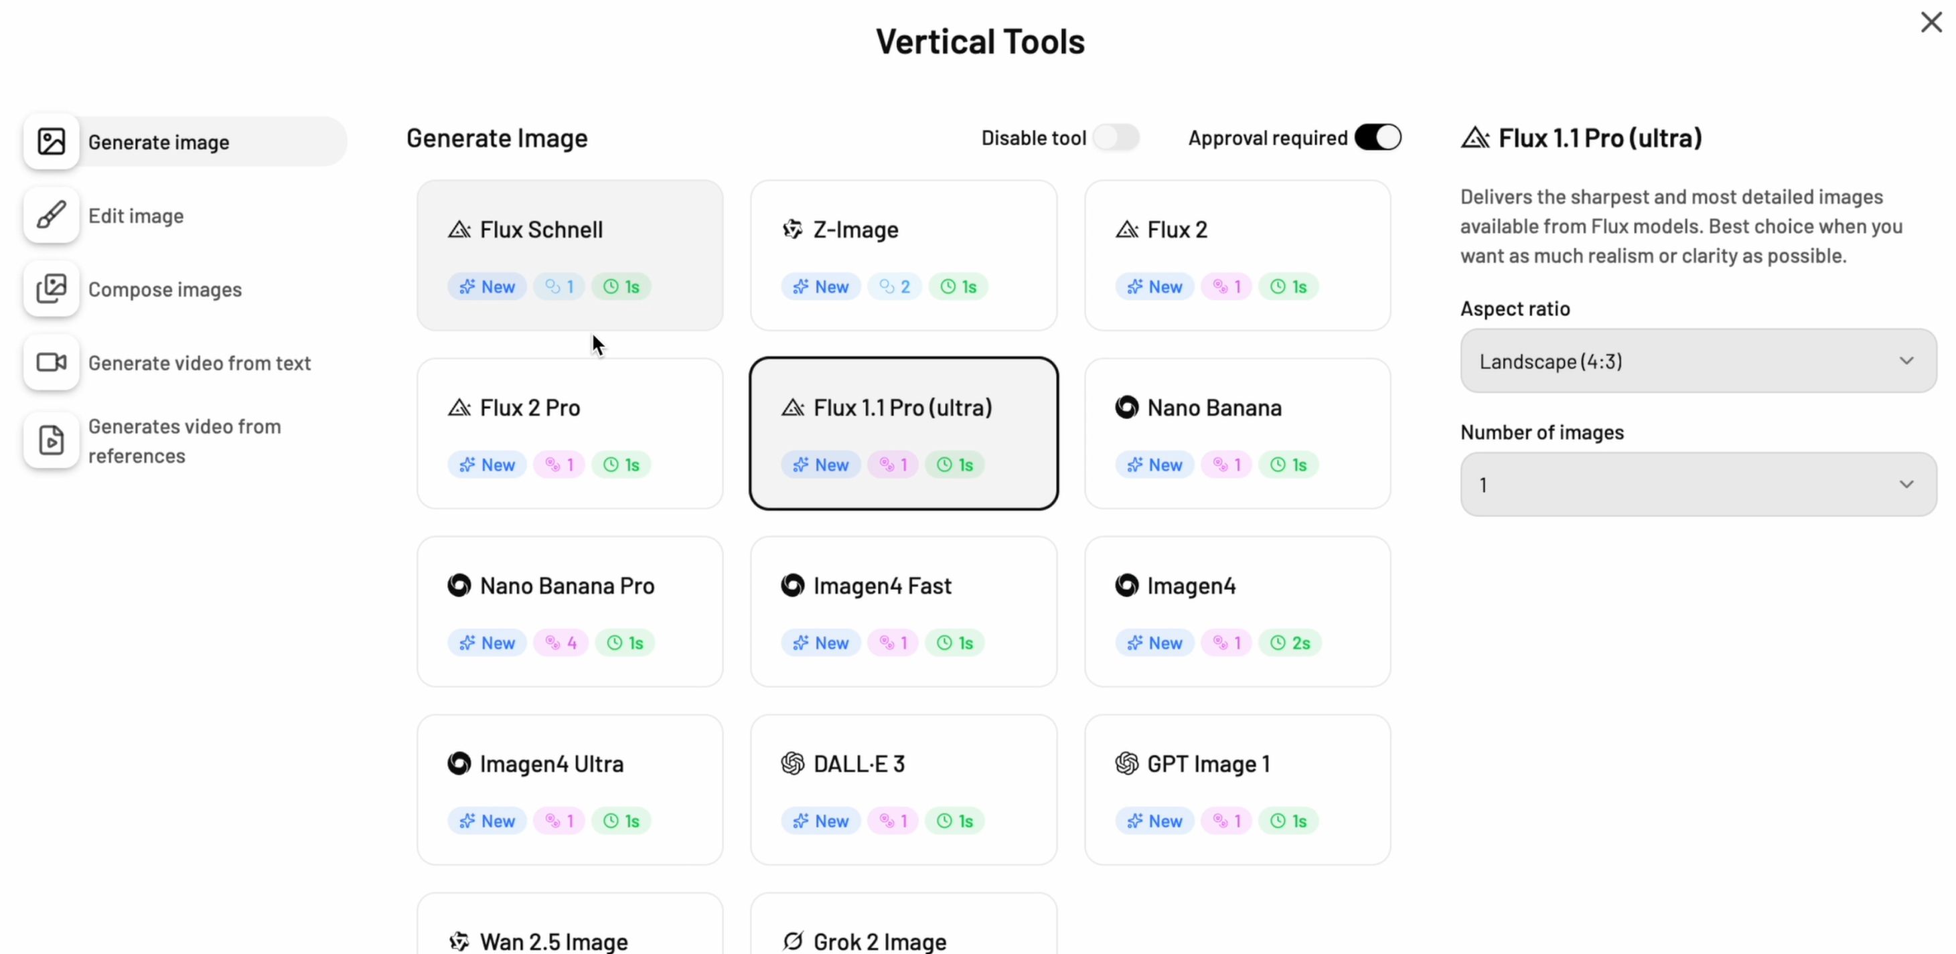This screenshot has width=1956, height=954.
Task: Open the Number of images dropdown
Action: click(x=1698, y=485)
